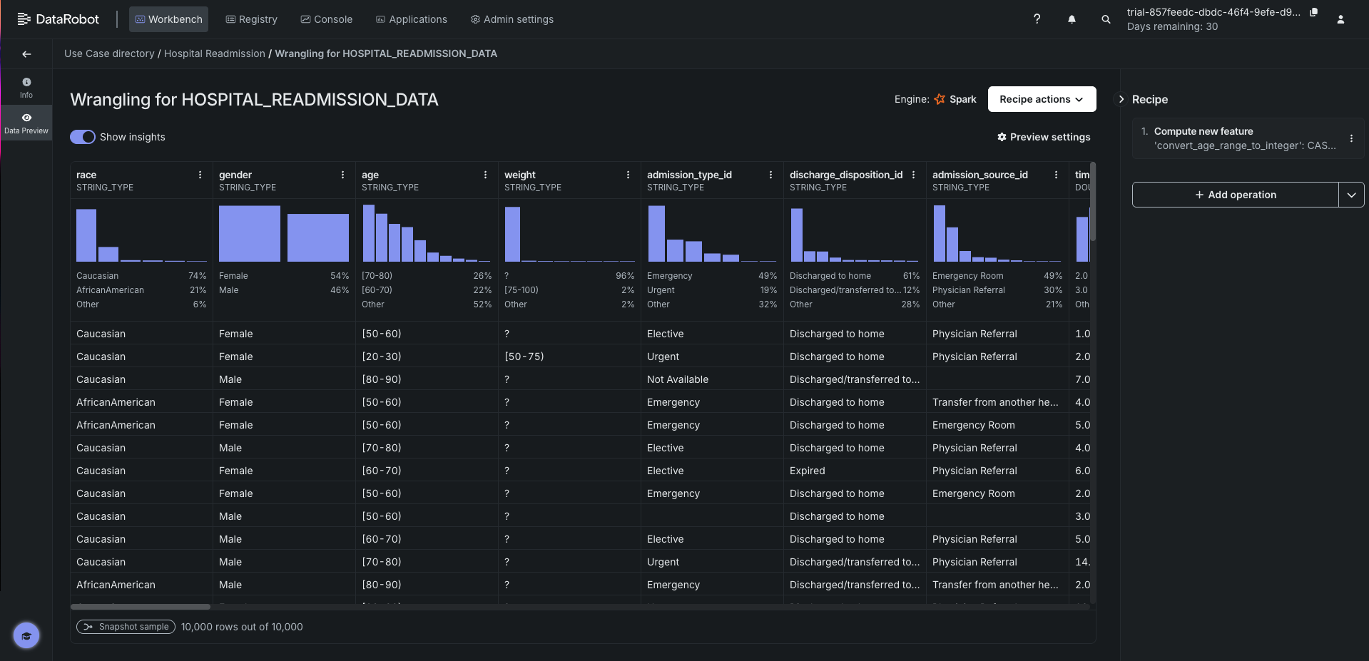Open Preview settings
Viewport: 1369px width, 661px height.
[1043, 137]
